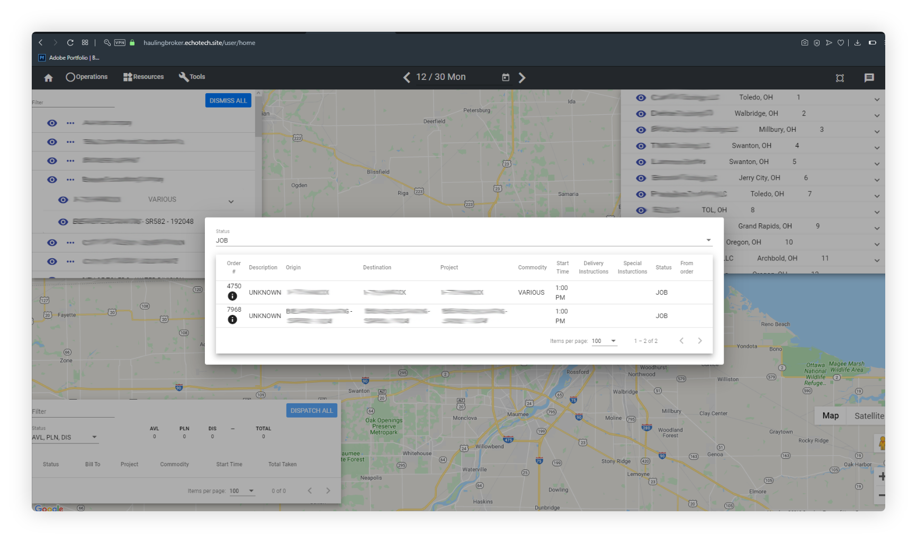This screenshot has height=543, width=917.
Task: Go to next page in dialog table
Action: pos(700,341)
